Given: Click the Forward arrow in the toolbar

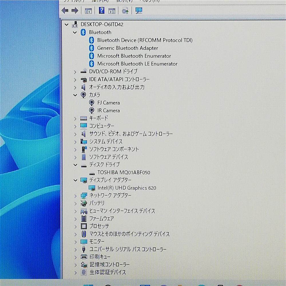Looking at the screenshot, I should 75,11.
